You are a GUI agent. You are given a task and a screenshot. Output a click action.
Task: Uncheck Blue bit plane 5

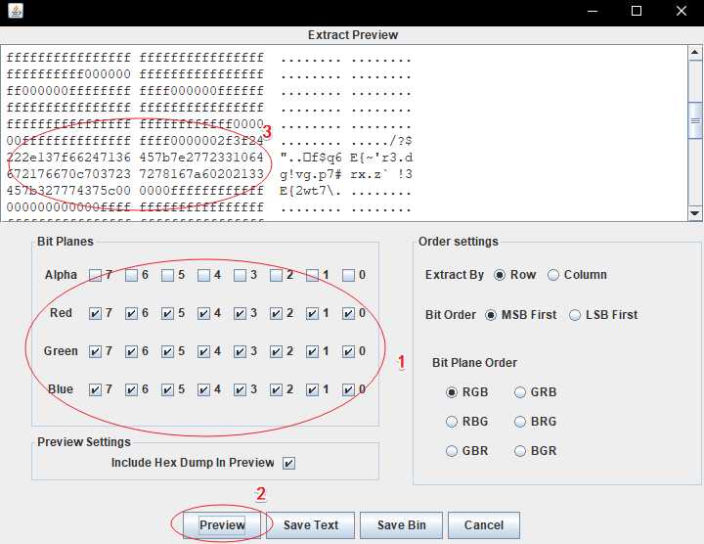pos(167,389)
